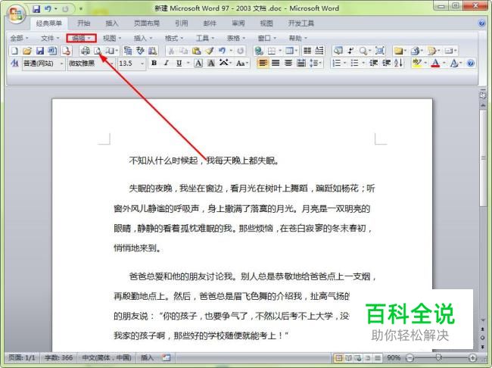492x368 pixels.
Task: Click the Increase Indent icon
Action: tap(386, 64)
